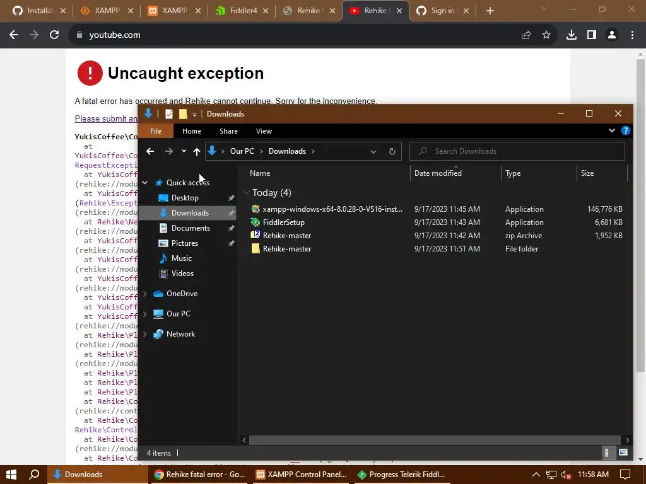The height and width of the screenshot is (484, 646).
Task: Open taskbar search icon
Action: coord(34,475)
